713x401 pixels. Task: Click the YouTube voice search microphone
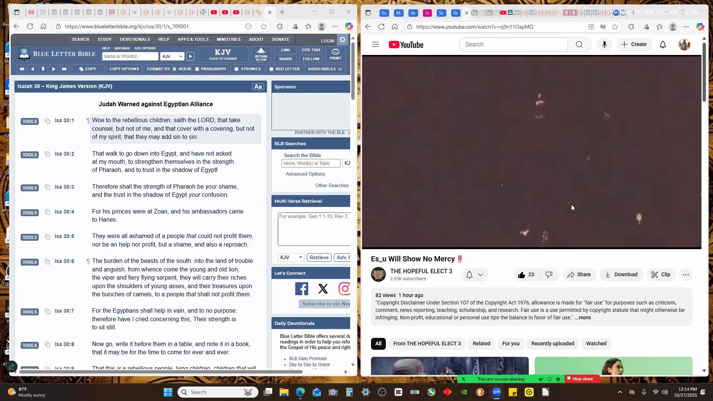[x=605, y=45]
